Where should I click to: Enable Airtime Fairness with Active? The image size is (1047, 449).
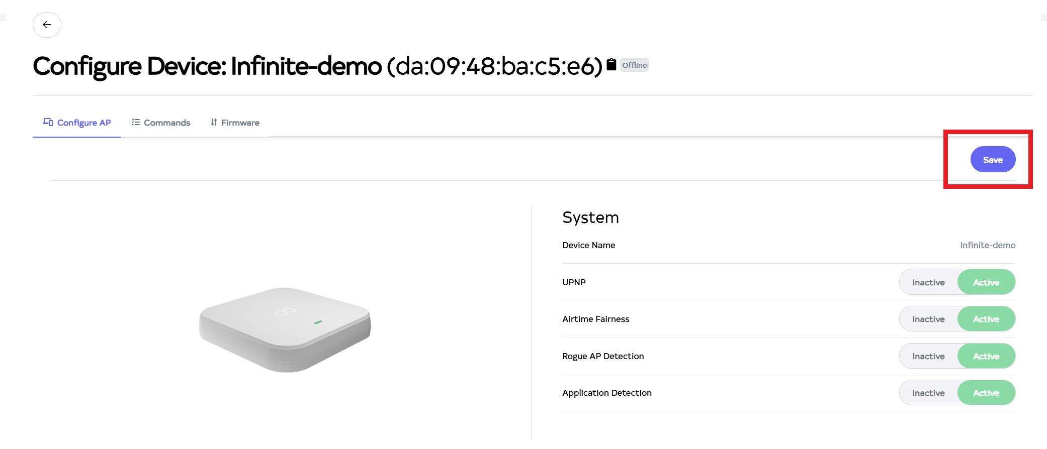click(986, 319)
